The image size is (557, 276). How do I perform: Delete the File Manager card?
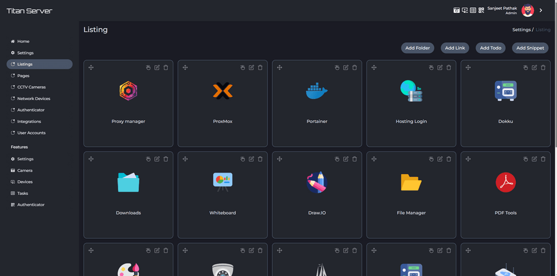tap(448, 159)
